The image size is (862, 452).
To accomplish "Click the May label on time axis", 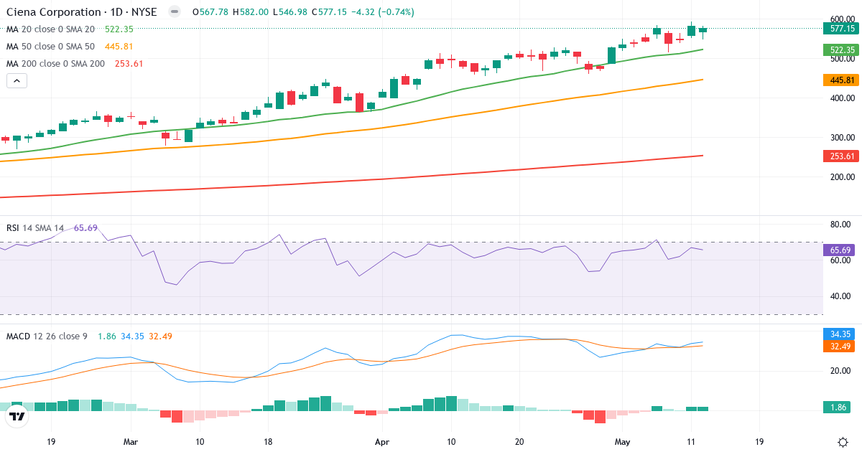I will [x=622, y=442].
